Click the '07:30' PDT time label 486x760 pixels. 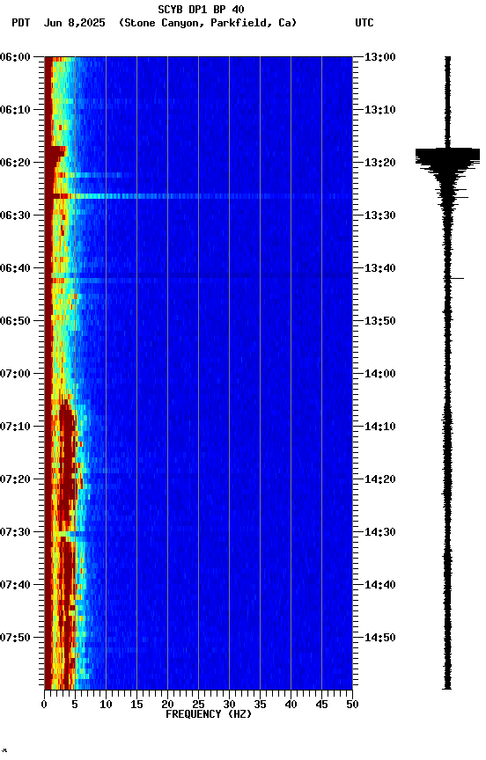click(x=15, y=532)
